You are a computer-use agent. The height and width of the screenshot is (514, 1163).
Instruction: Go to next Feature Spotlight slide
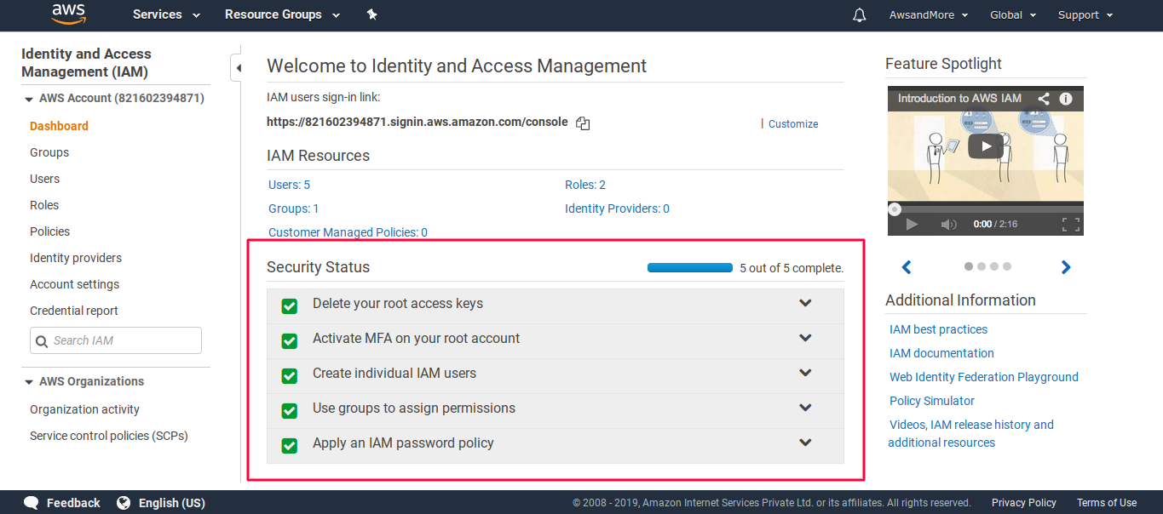[x=1065, y=267]
